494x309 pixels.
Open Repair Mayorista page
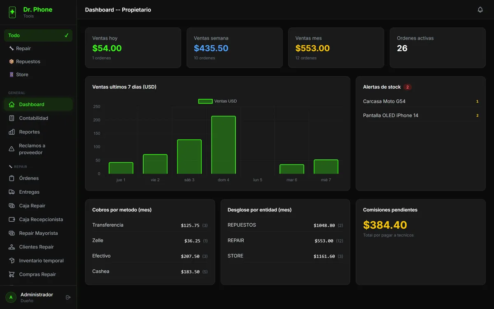click(38, 233)
